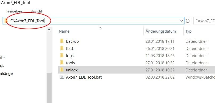Click the tools folder icon
This screenshot has width=215, height=103.
click(x=62, y=63)
